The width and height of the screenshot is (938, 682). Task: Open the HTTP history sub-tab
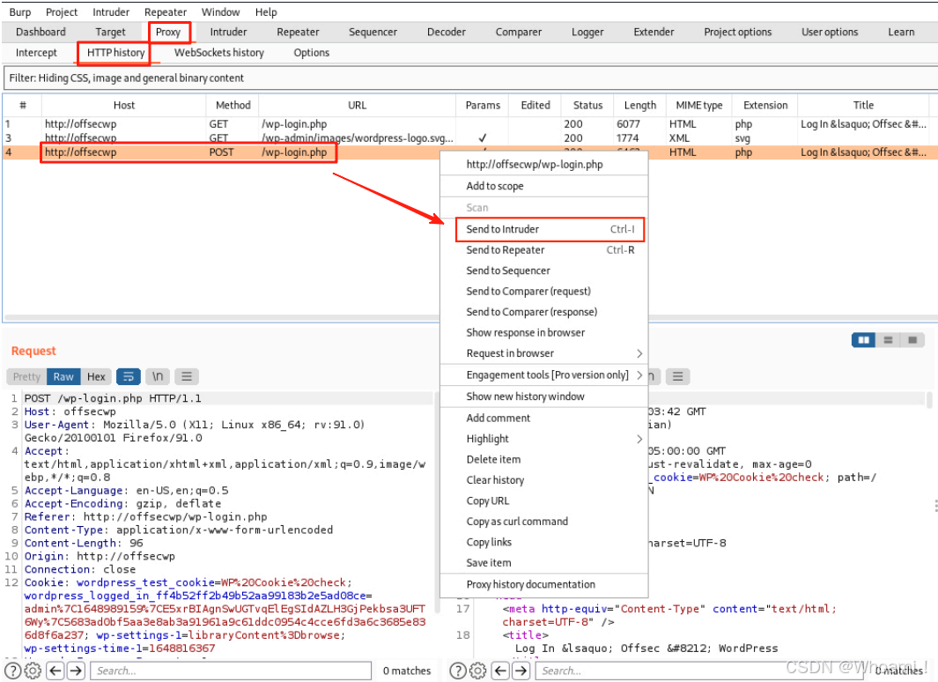click(116, 53)
